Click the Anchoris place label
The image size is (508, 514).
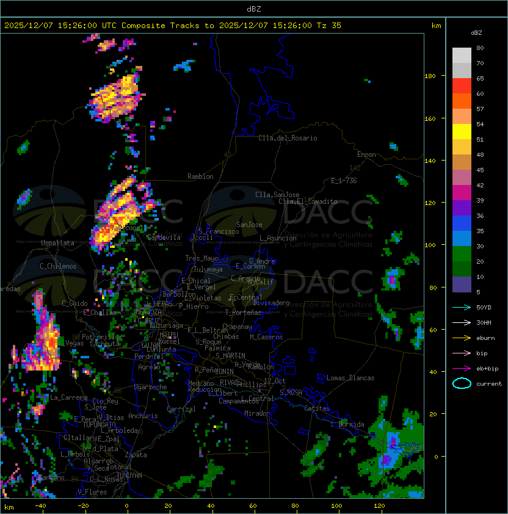pos(143,416)
